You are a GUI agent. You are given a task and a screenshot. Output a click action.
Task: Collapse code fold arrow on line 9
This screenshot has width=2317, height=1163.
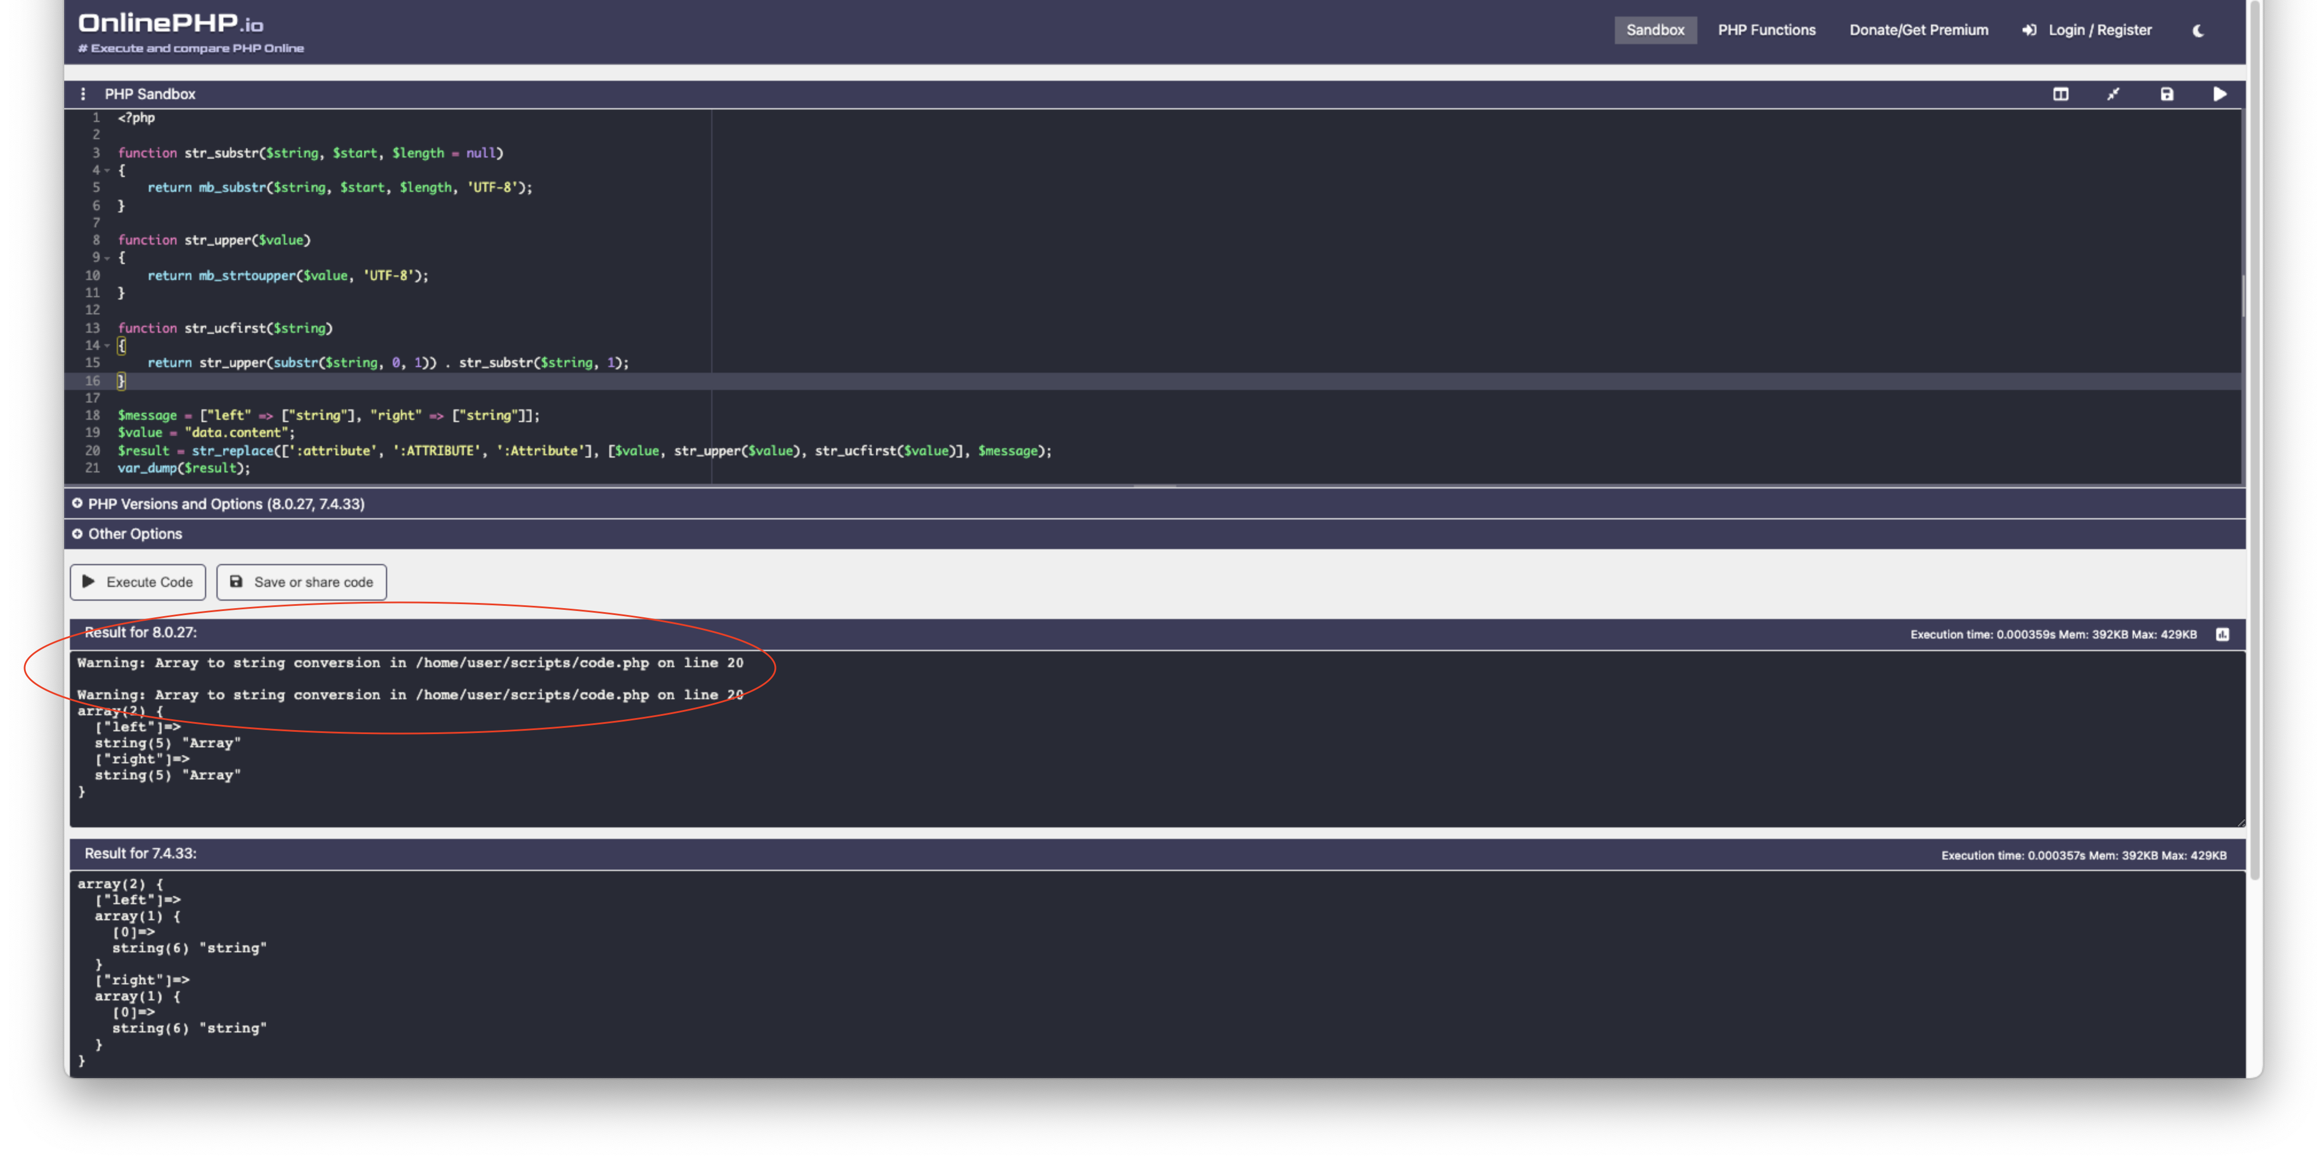click(107, 257)
